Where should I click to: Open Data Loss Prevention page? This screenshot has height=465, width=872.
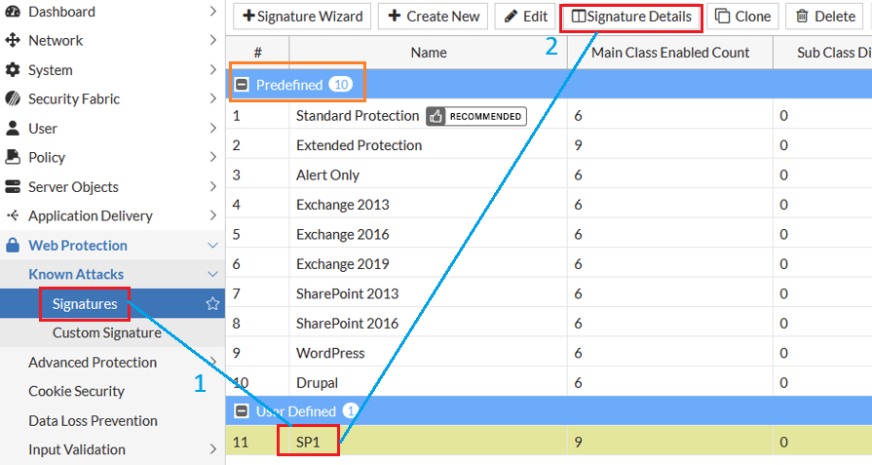click(x=93, y=420)
